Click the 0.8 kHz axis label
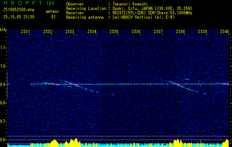232x147 pixels. (x=3, y=103)
